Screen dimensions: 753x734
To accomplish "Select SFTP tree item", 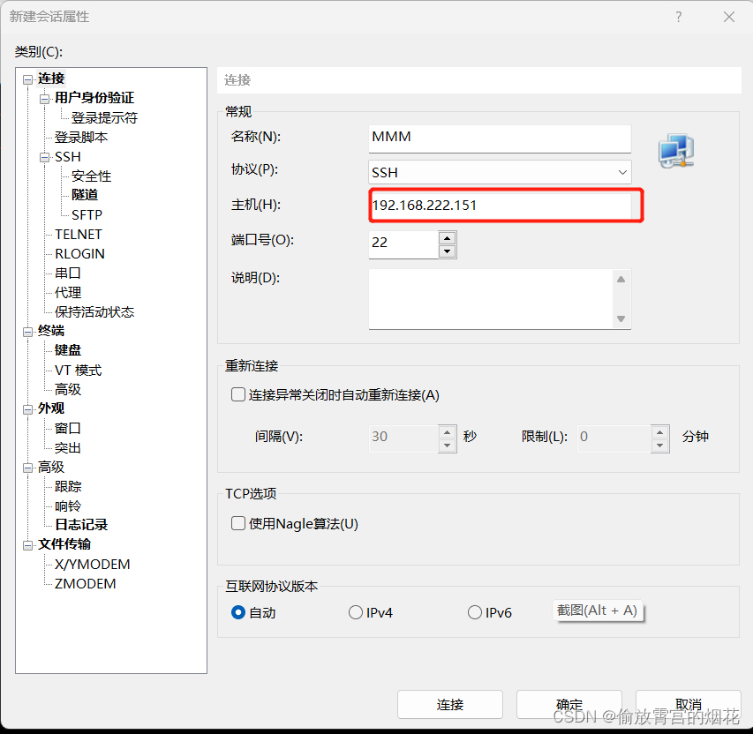I will tap(87, 214).
